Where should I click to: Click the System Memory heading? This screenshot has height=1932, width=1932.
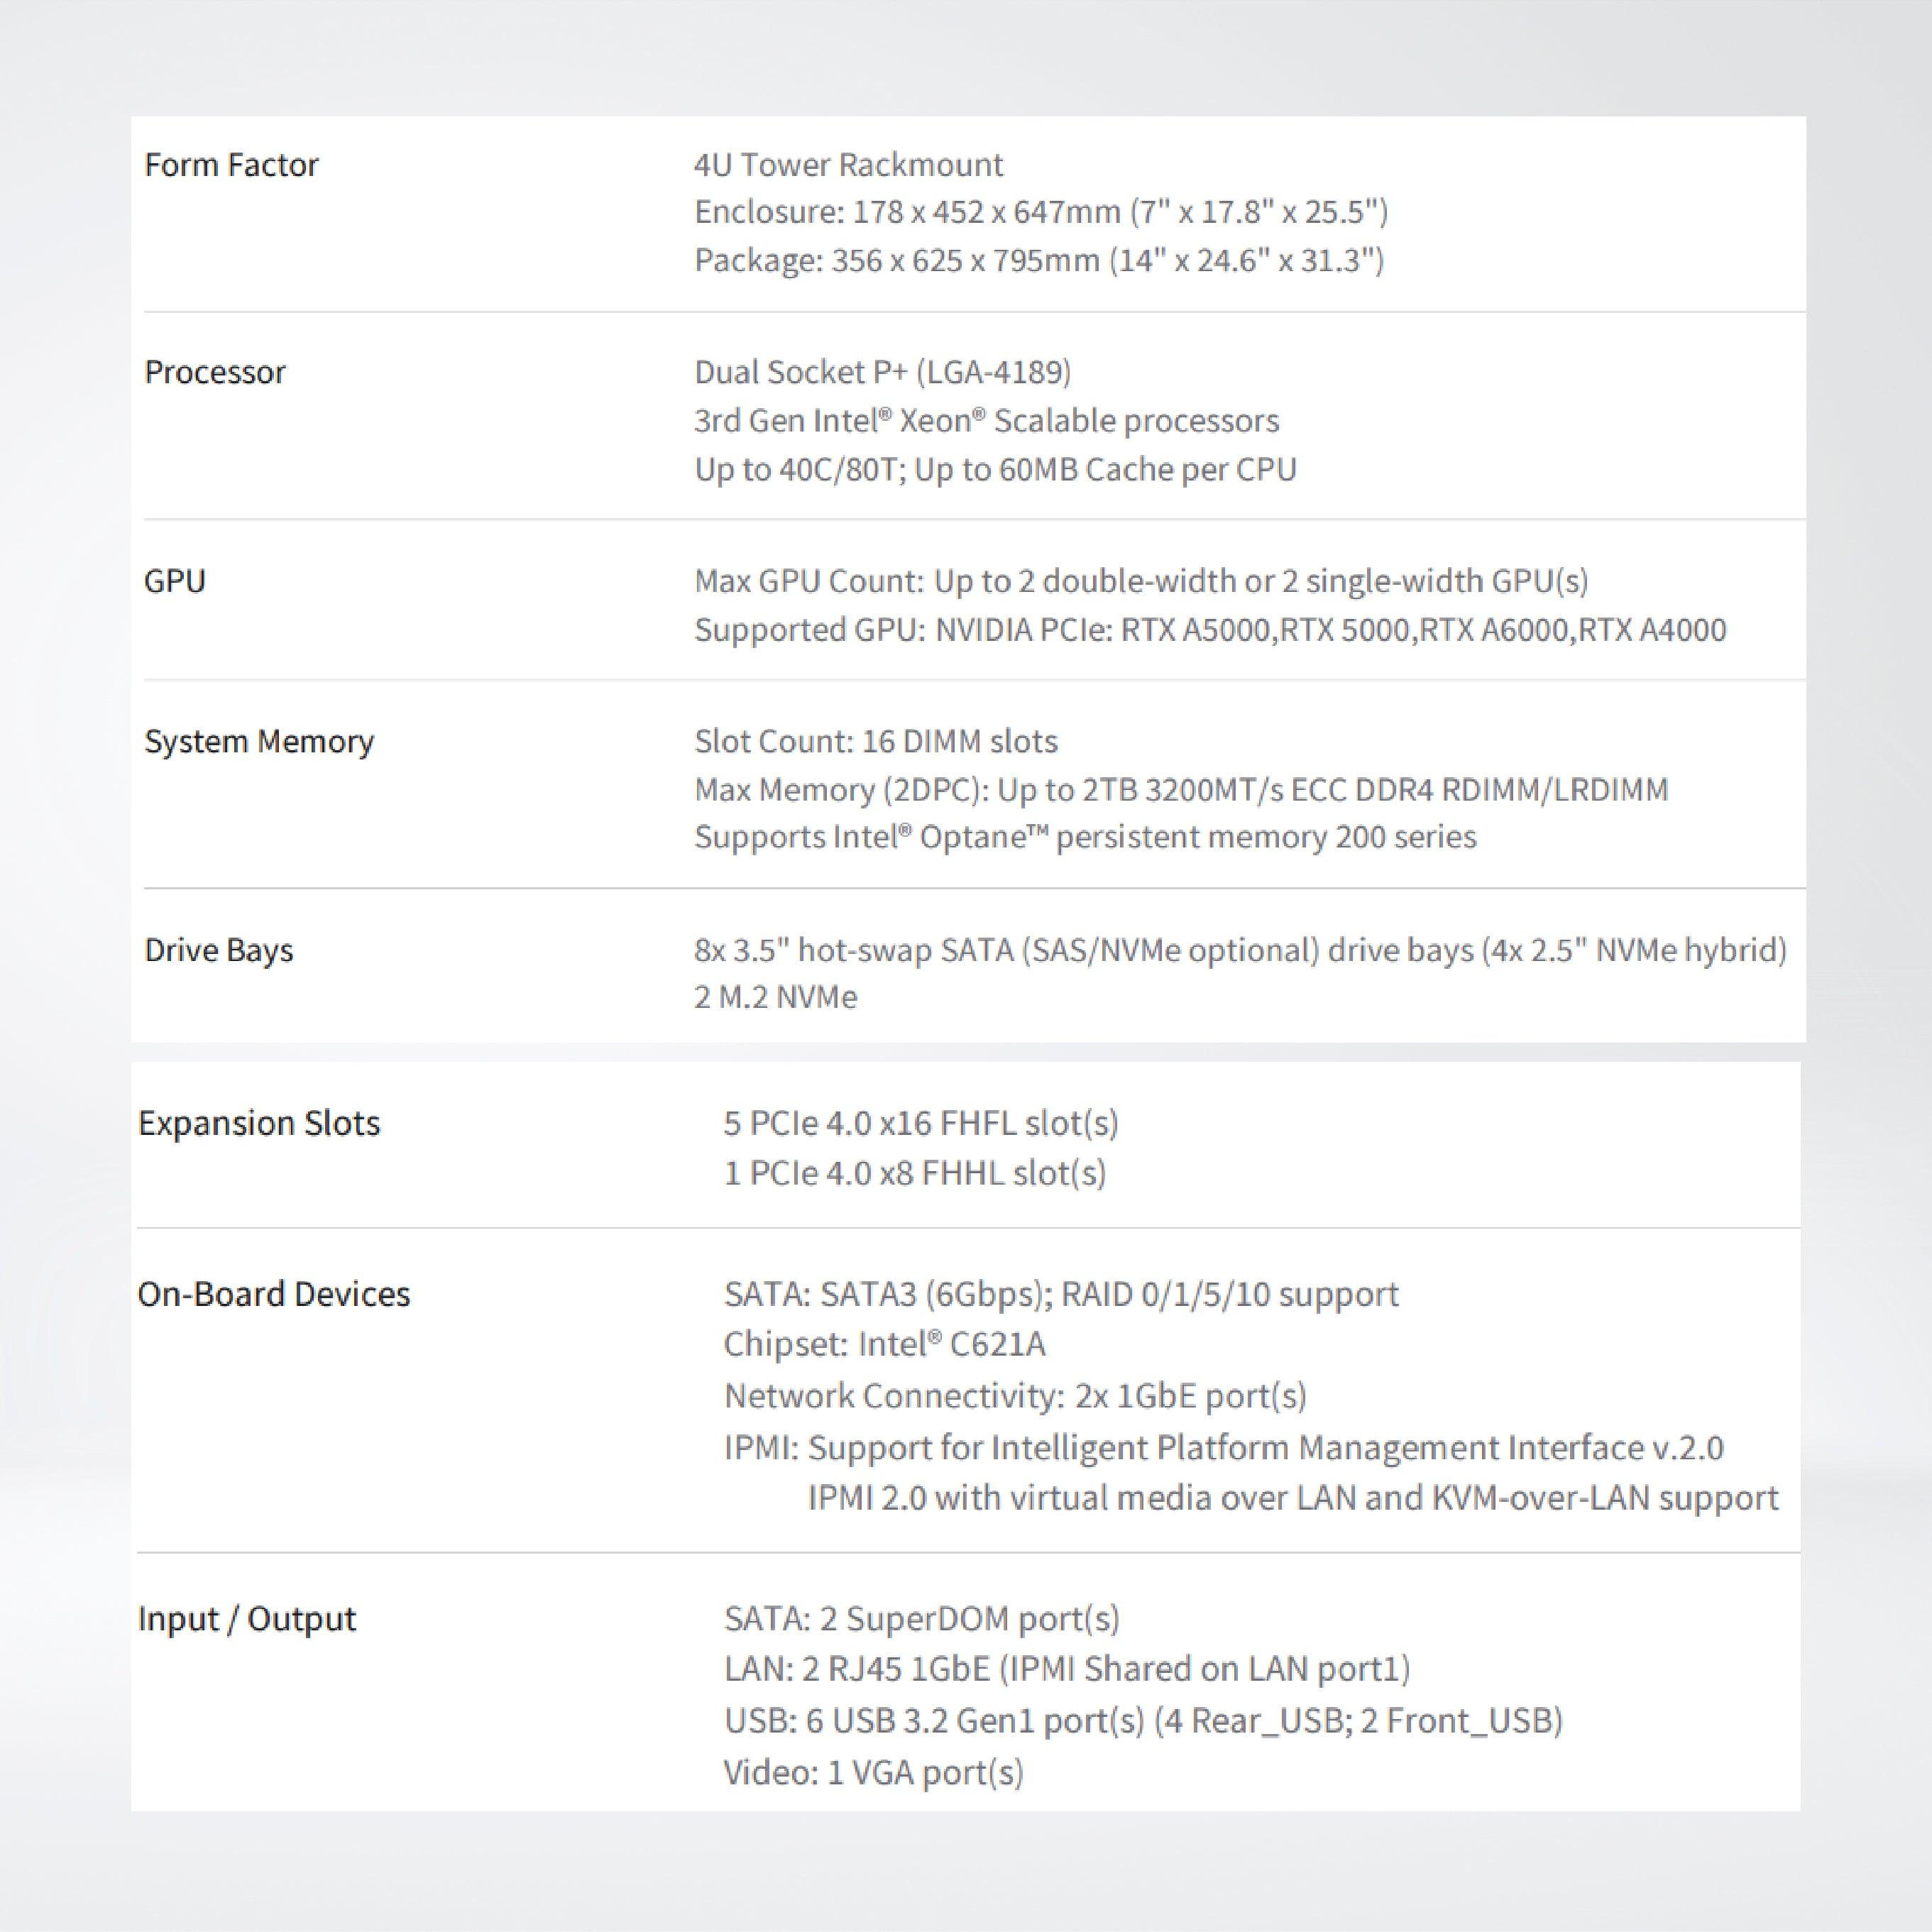[x=259, y=741]
